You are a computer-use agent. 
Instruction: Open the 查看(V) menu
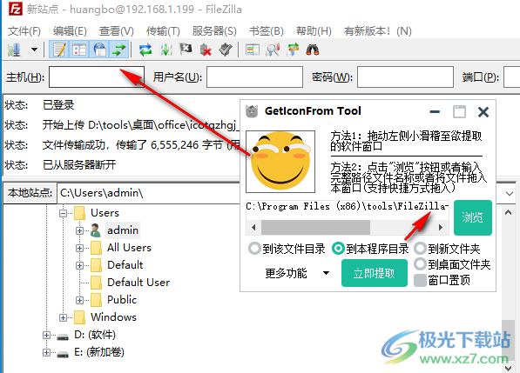tap(117, 31)
